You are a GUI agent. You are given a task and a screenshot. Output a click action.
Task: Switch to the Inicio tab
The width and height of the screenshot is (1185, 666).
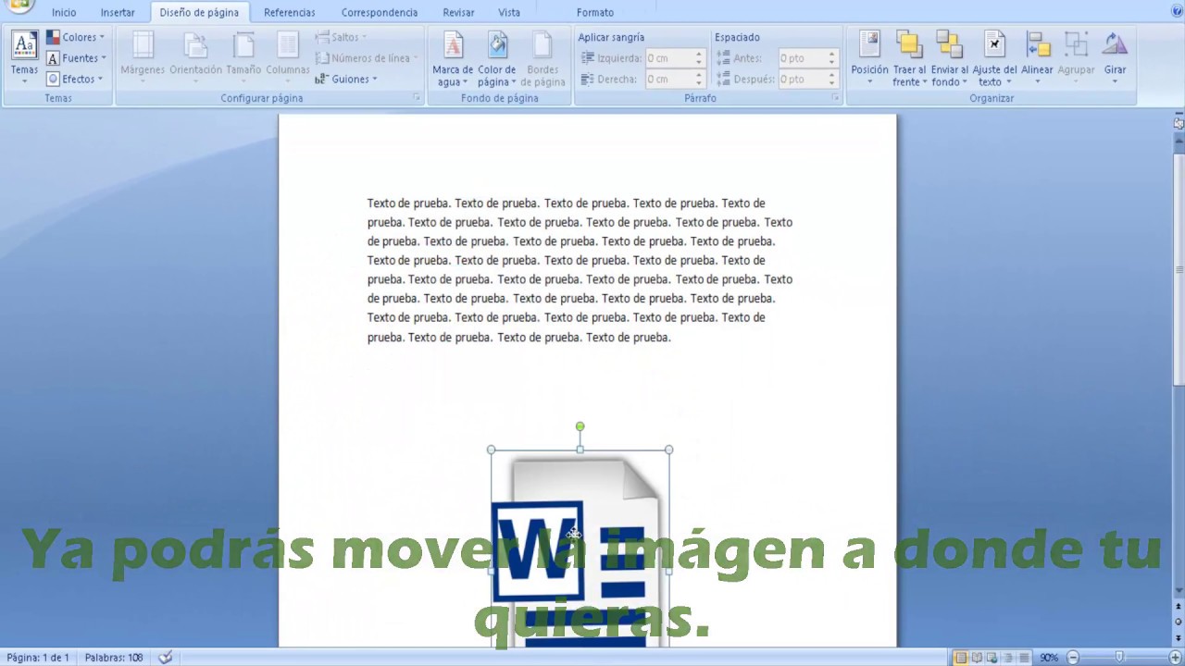click(x=64, y=13)
